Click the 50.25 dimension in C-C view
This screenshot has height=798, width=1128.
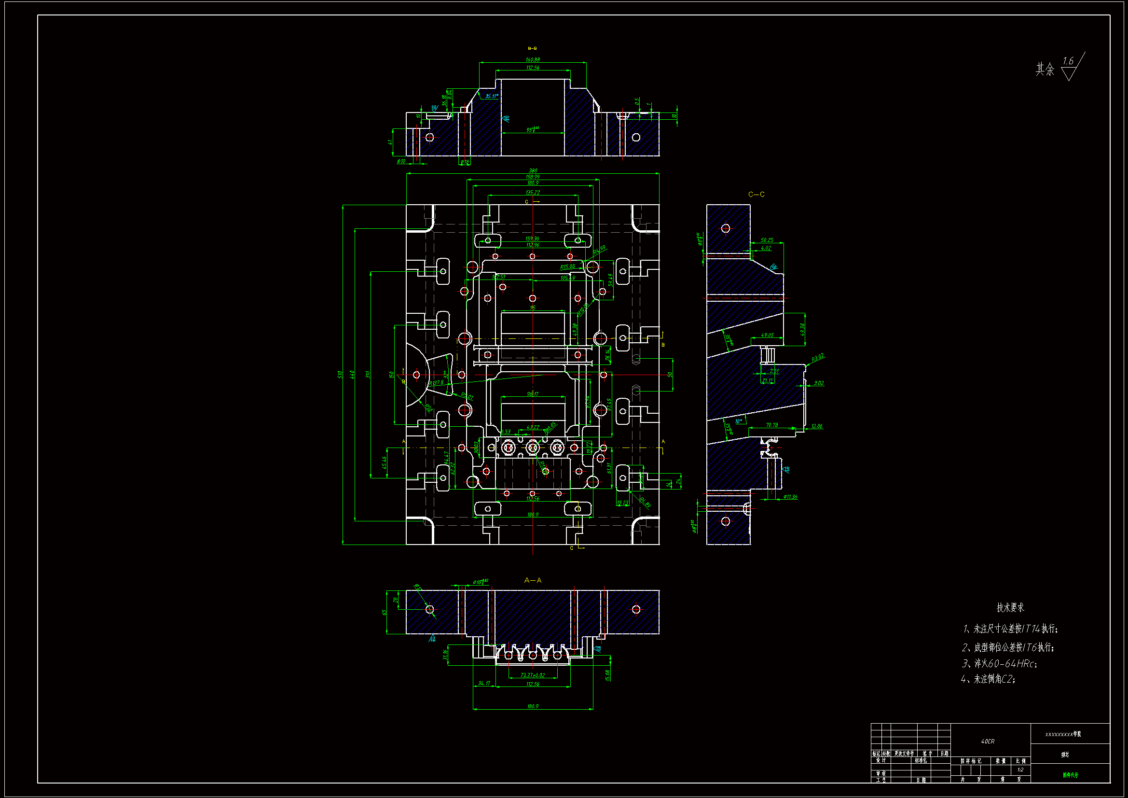[x=767, y=240]
